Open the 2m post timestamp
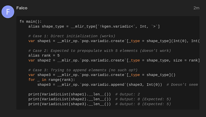Viewport: 206px width, 117px height. 196,8
